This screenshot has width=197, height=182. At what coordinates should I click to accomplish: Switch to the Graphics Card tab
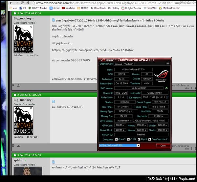click(106, 64)
